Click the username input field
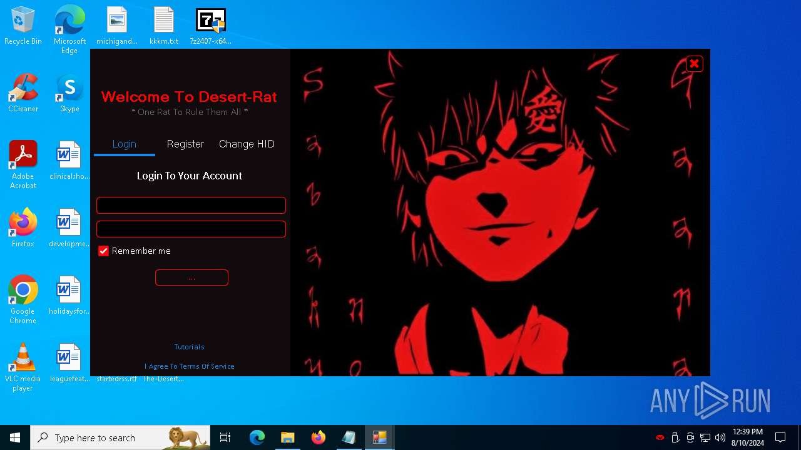This screenshot has width=801, height=450. pos(191,205)
